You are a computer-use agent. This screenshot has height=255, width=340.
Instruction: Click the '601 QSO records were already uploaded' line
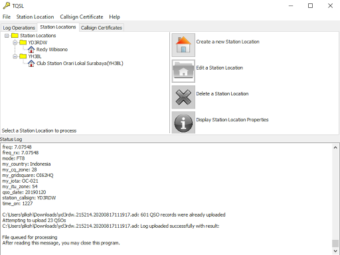pyautogui.click(x=114, y=215)
